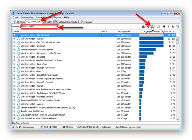Click the red remove-from-wishlist toolbar icon
Screen dimensions: 192x140
click(148, 26)
